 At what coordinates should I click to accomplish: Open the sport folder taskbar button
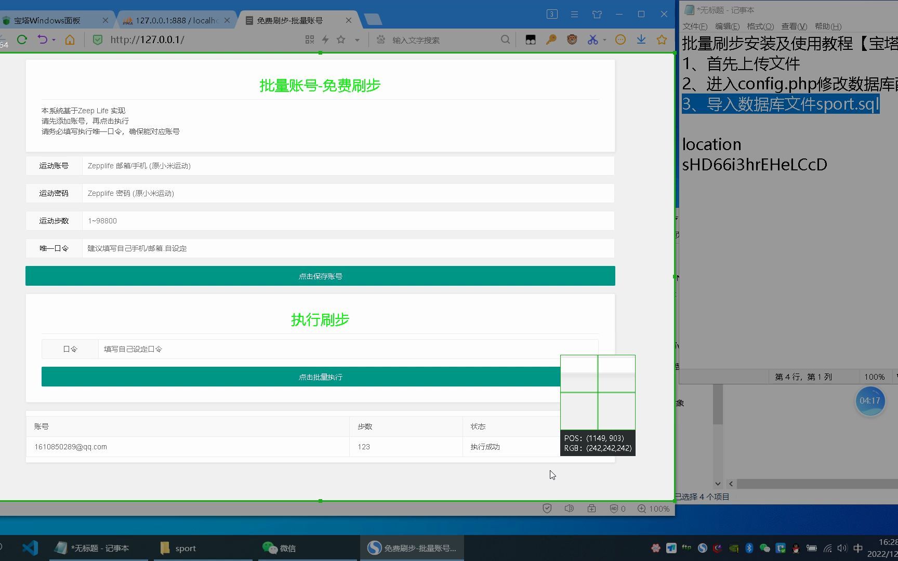[x=204, y=548]
